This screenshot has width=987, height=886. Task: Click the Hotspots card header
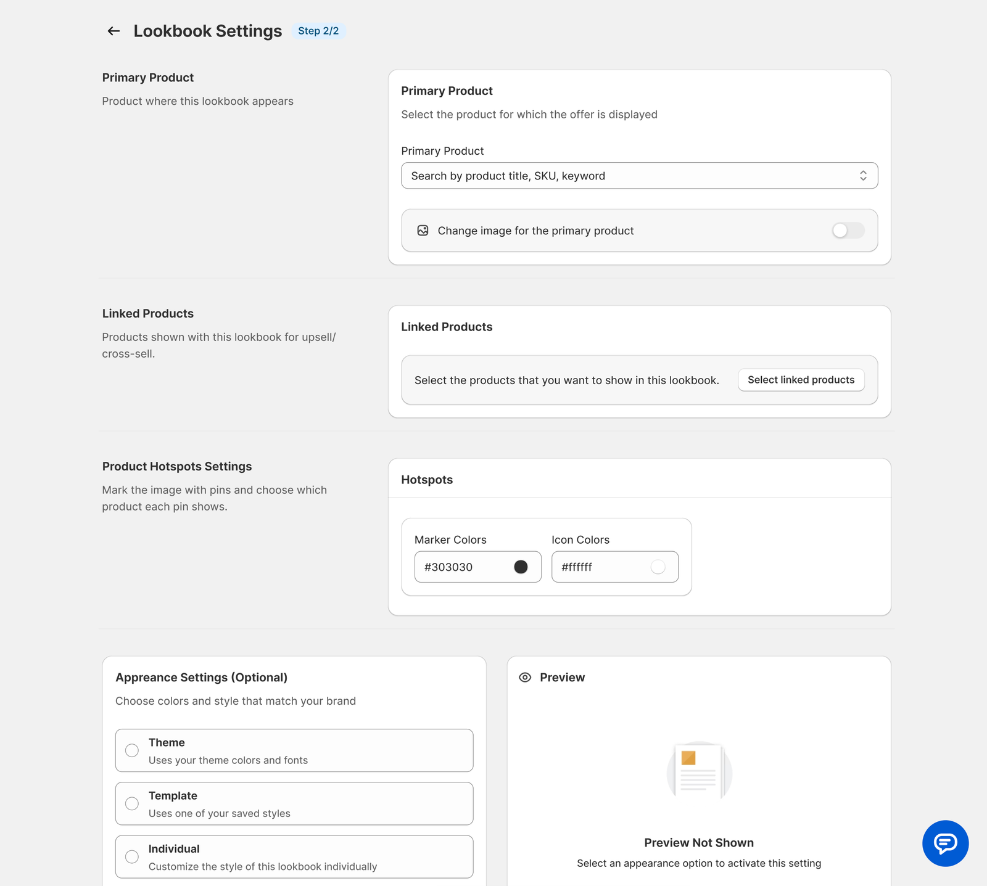point(427,480)
